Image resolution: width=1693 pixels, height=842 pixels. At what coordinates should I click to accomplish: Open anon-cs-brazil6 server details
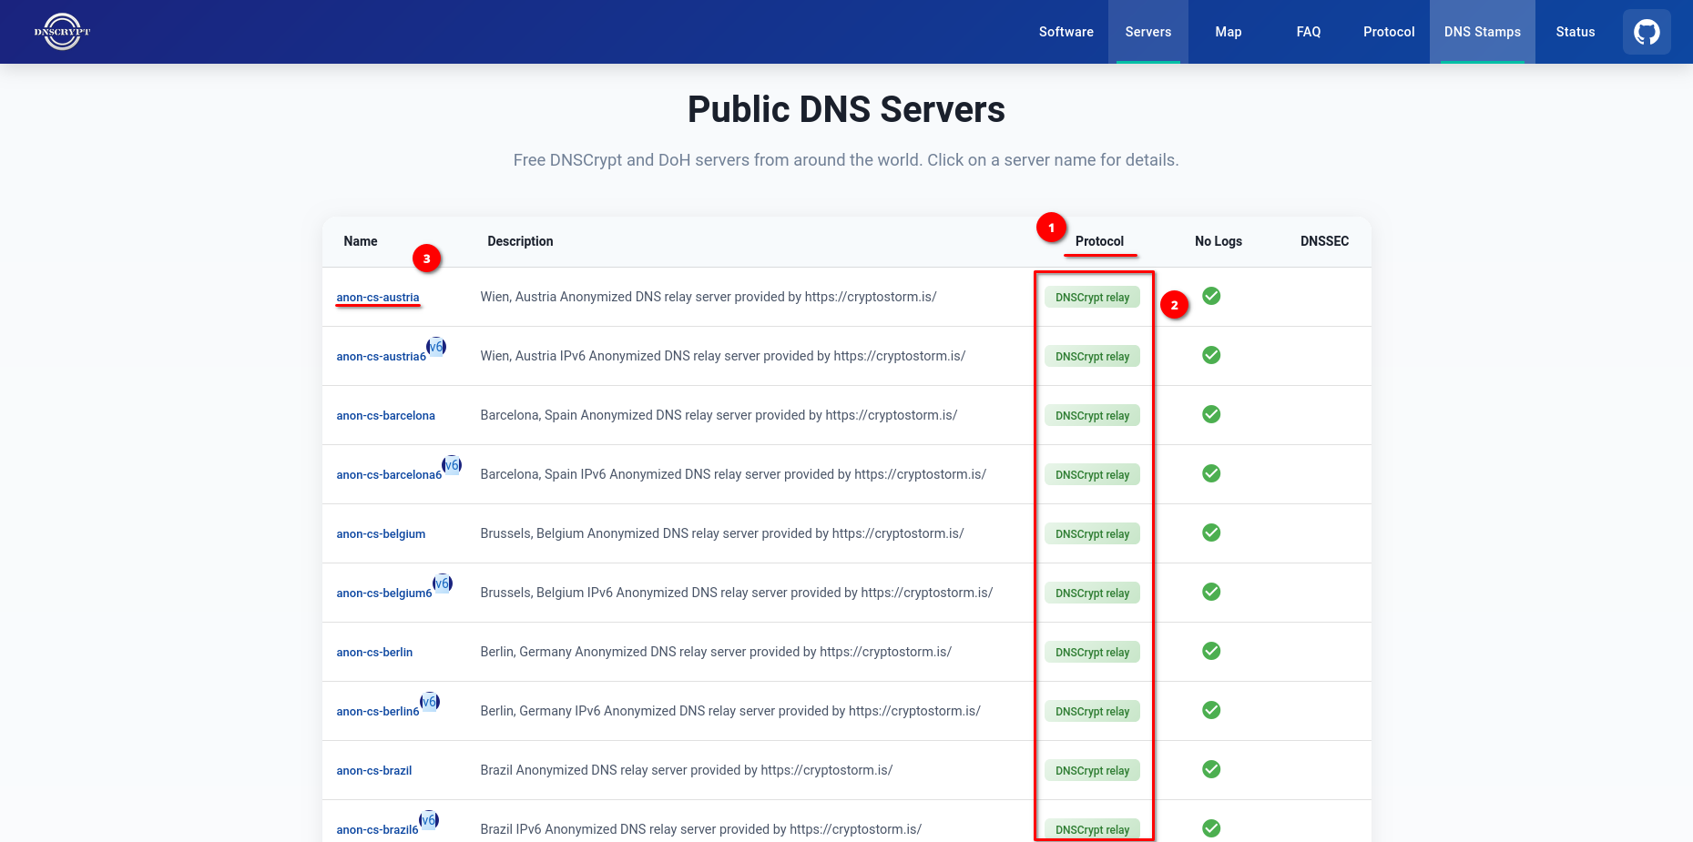click(377, 830)
